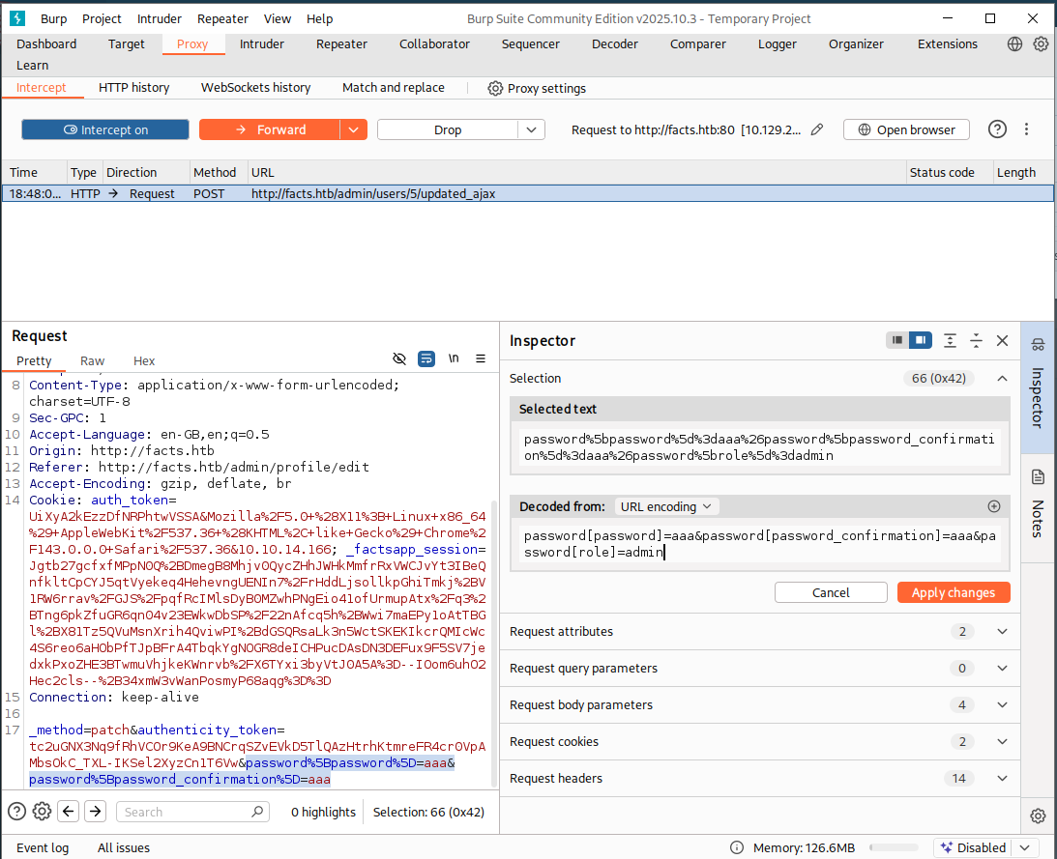
Task: Toggle line wrap in request editor
Action: pyautogui.click(x=426, y=359)
